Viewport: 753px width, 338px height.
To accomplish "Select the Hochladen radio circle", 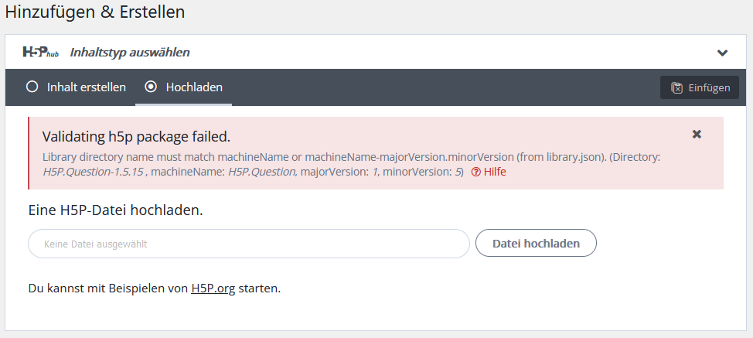I will coord(151,87).
